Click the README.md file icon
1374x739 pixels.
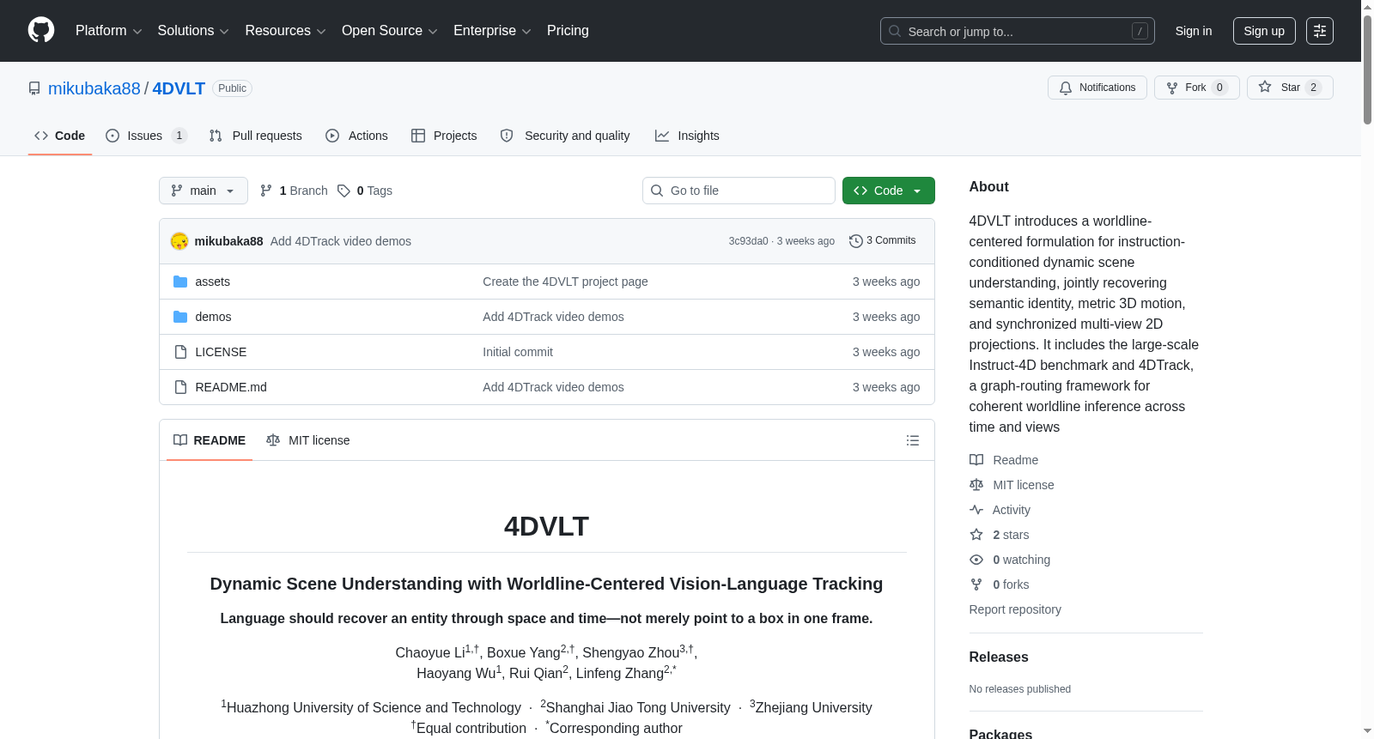(180, 387)
